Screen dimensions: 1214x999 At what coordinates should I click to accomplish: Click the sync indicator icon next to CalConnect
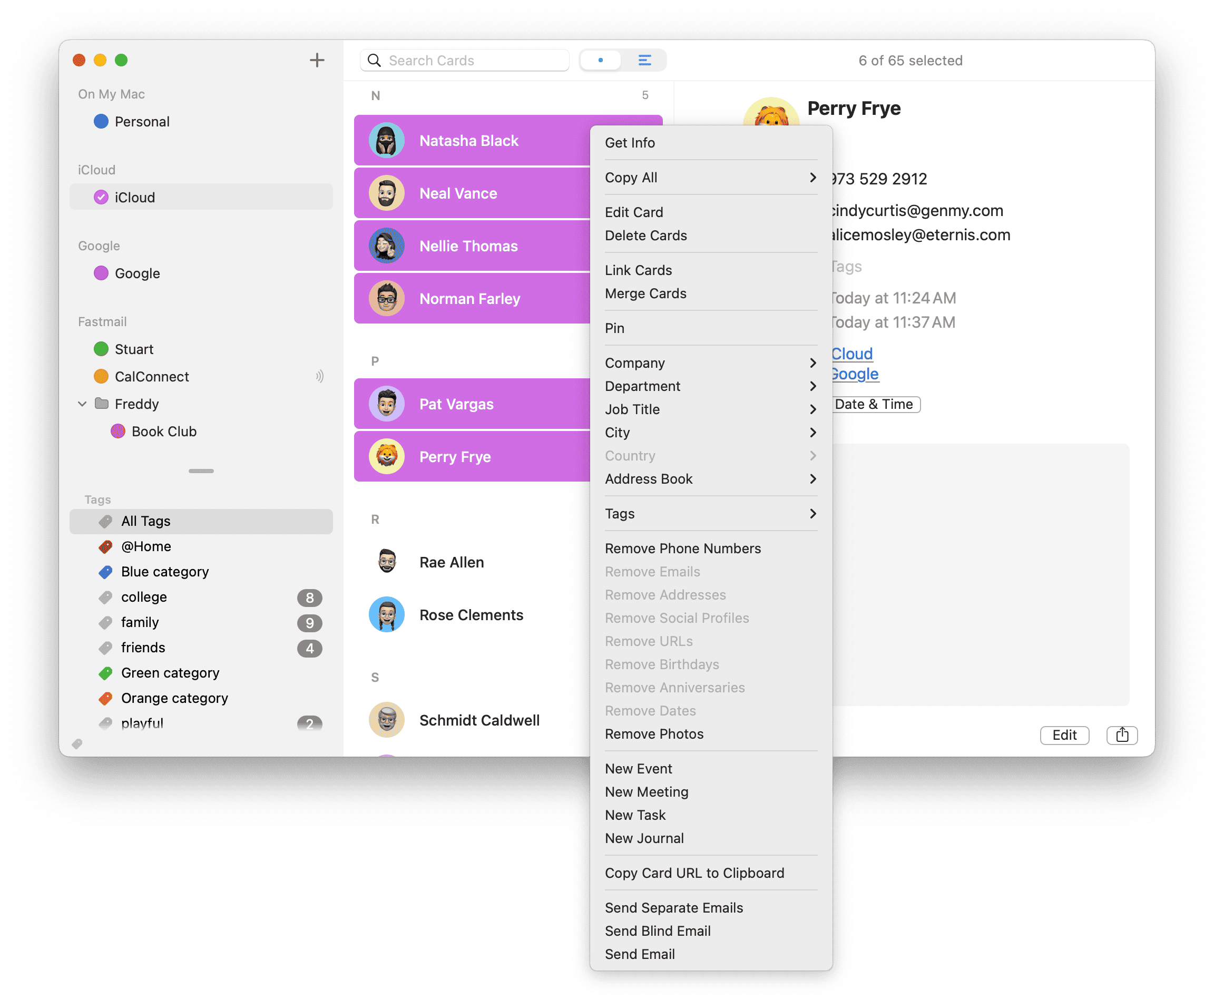point(320,376)
